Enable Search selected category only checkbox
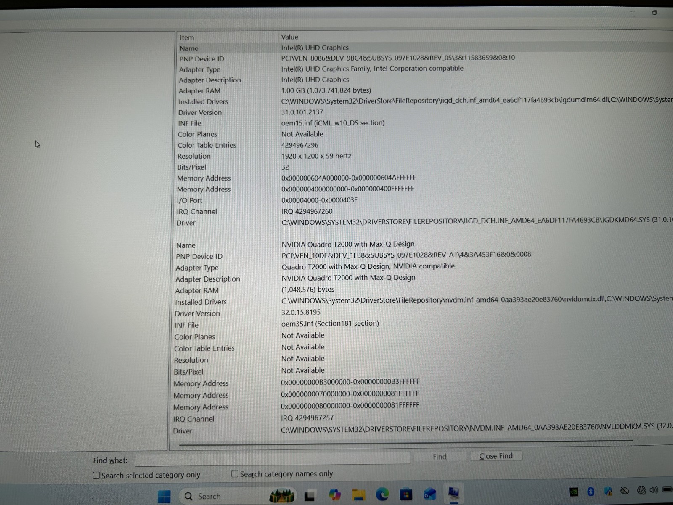This screenshot has width=673, height=505. coord(96,476)
